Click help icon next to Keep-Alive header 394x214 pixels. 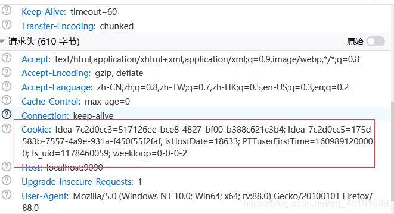click(7, 10)
